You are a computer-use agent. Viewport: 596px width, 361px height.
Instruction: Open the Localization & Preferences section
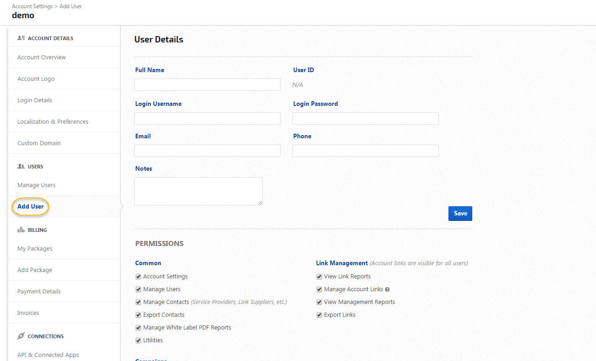(x=53, y=122)
